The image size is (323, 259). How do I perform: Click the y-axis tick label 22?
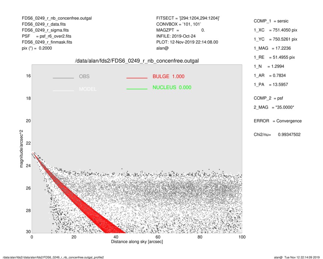point(28,143)
